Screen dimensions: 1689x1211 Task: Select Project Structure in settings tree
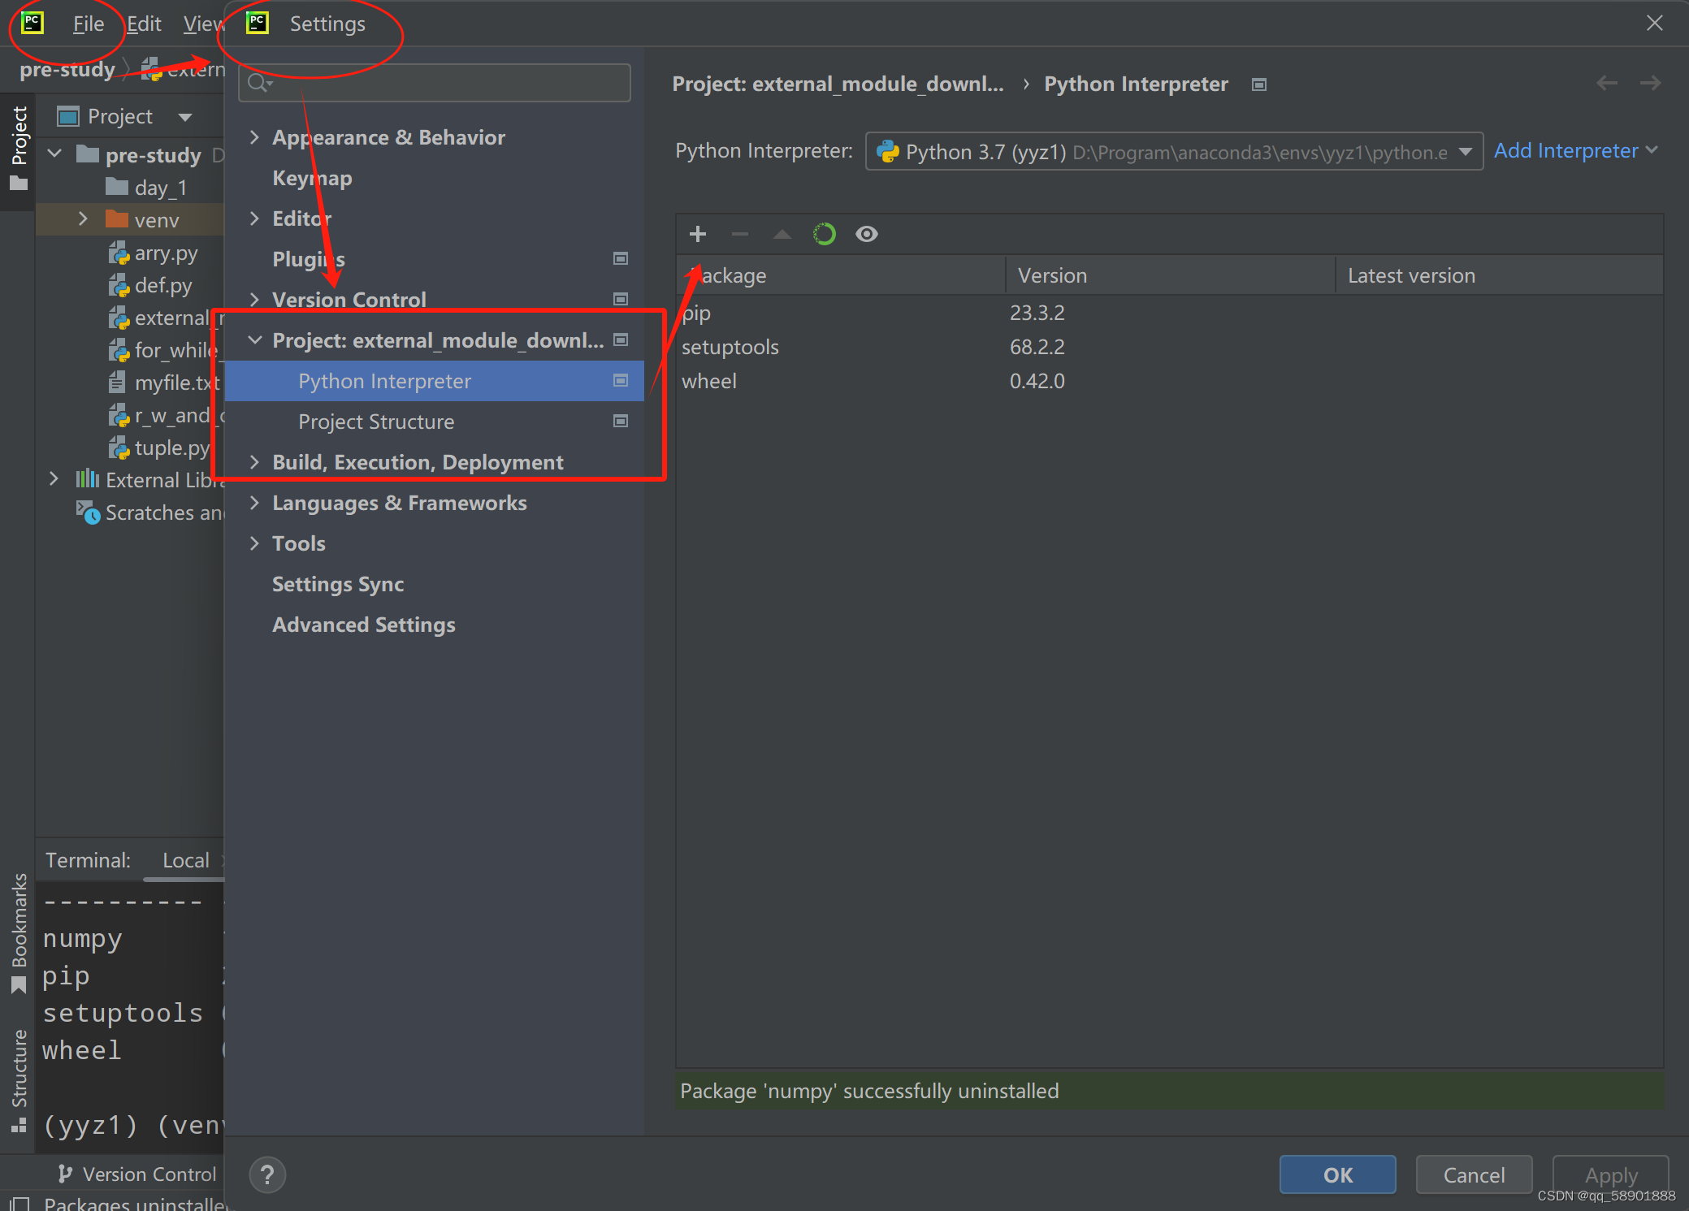click(x=375, y=422)
